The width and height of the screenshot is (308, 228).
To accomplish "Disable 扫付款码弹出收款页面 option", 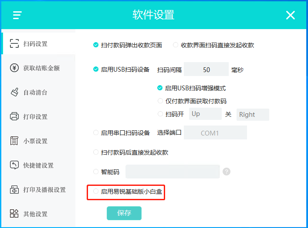I will point(96,45).
